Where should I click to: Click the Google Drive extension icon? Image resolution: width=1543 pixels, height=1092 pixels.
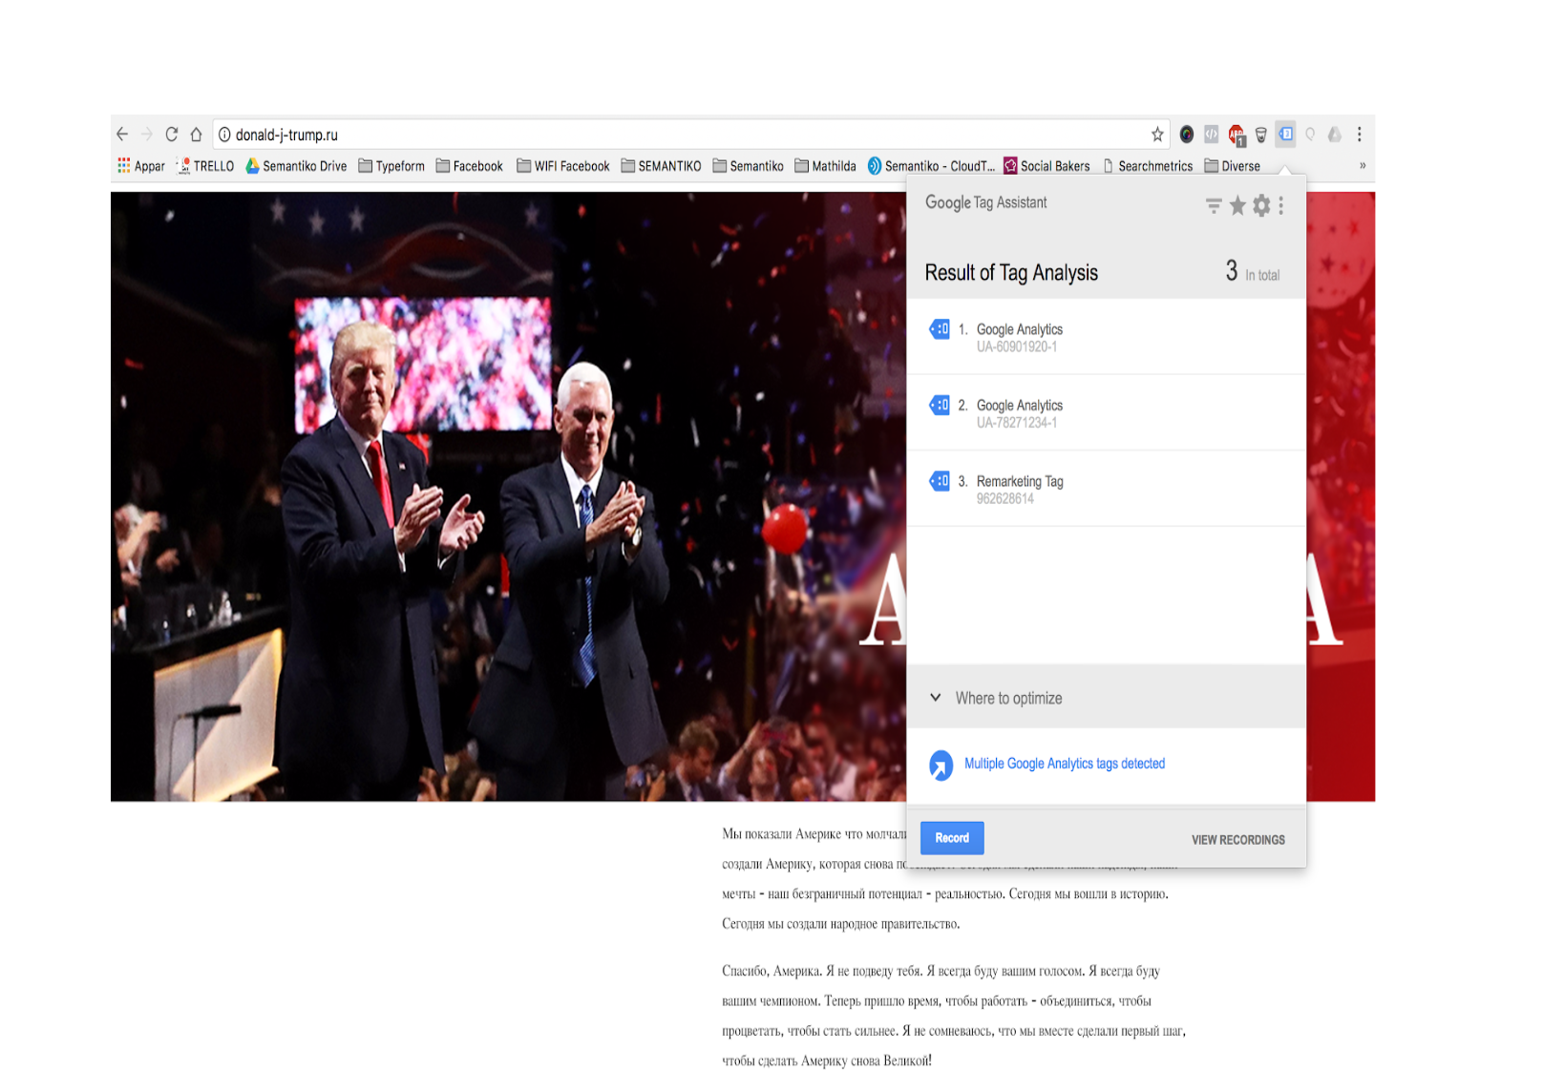pos(1335,135)
